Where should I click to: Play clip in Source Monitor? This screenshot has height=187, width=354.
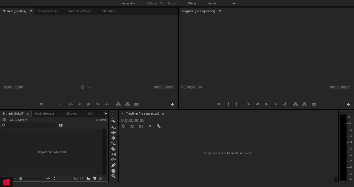(89, 104)
